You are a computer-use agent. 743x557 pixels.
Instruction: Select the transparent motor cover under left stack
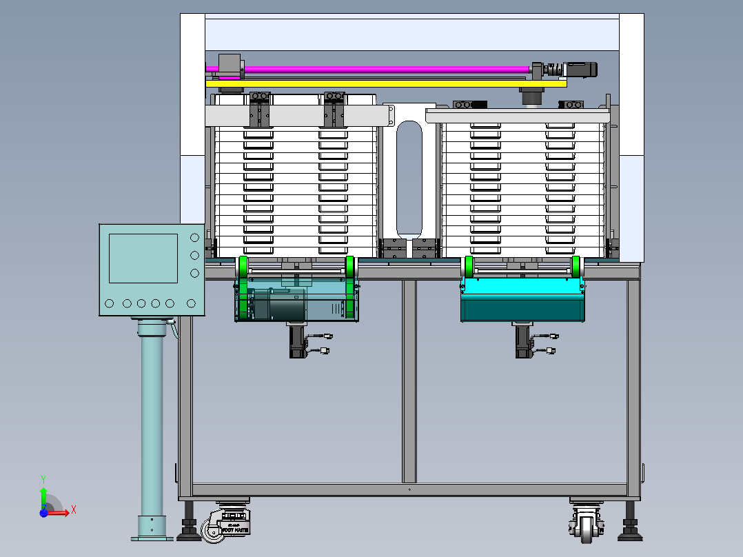[x=296, y=300]
